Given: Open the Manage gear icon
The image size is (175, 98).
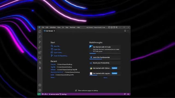Looking at the screenshot, I should pyautogui.click(x=40, y=90).
